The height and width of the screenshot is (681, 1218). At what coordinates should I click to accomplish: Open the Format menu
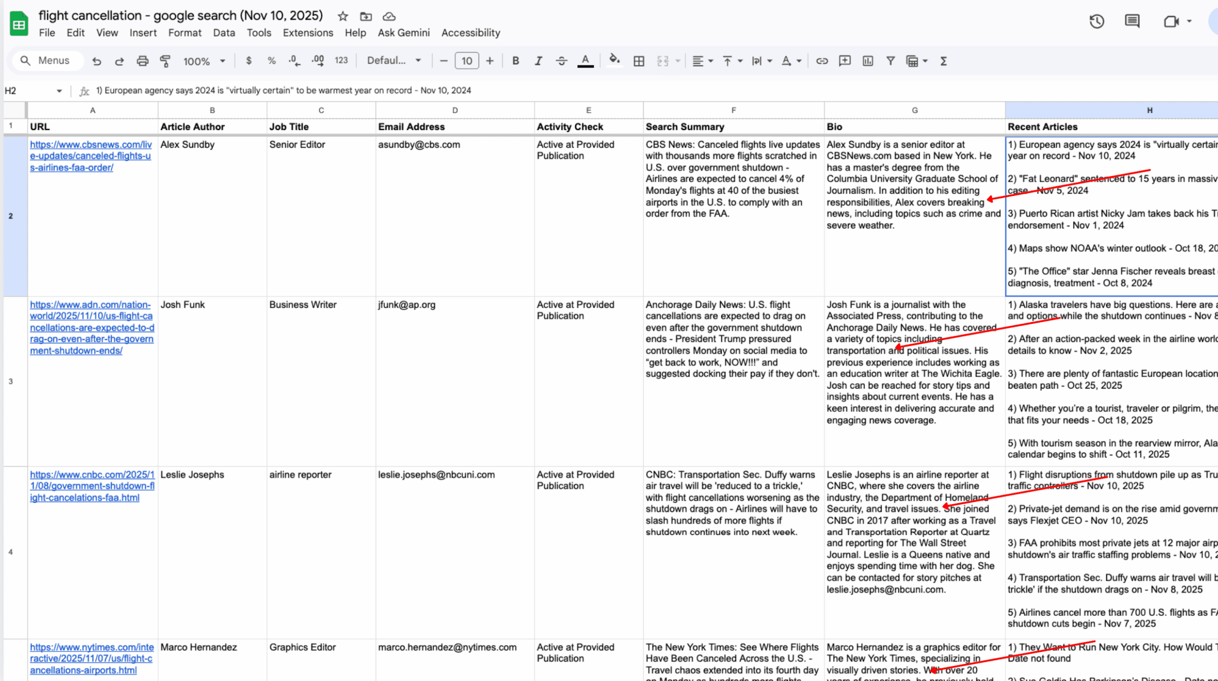185,33
